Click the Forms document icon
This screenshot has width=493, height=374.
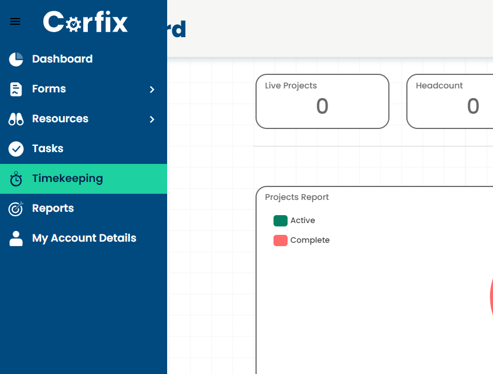click(16, 89)
